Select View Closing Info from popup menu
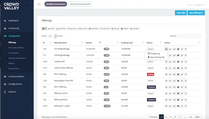This screenshot has width=209, height=119. [156, 57]
